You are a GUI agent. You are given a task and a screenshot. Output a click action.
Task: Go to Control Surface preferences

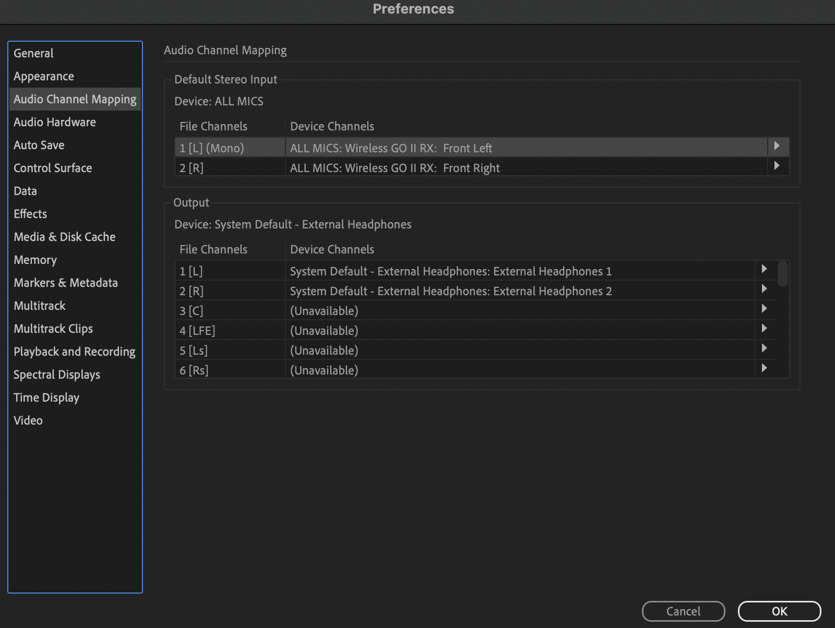tap(52, 167)
